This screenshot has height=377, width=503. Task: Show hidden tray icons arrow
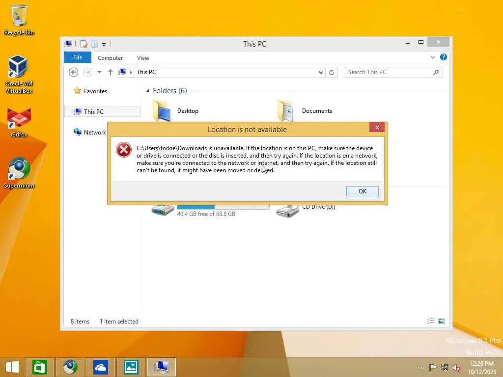coord(421,368)
